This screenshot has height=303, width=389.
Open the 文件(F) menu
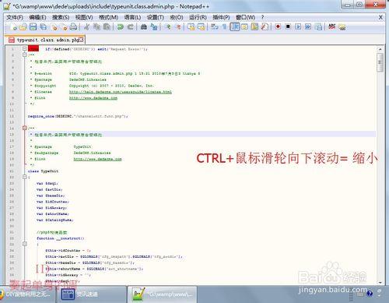[x=15, y=17]
